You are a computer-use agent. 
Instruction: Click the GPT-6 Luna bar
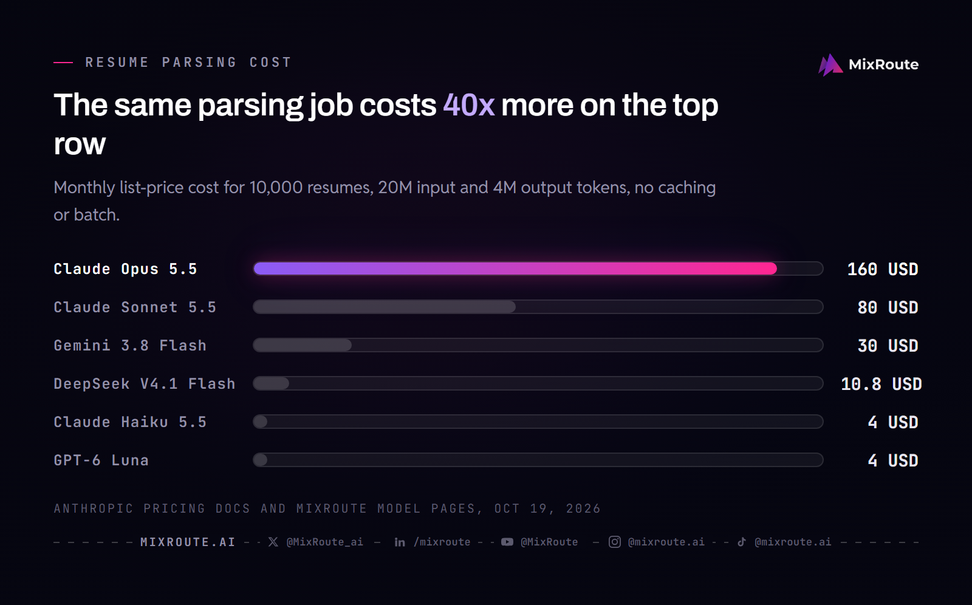(260, 460)
